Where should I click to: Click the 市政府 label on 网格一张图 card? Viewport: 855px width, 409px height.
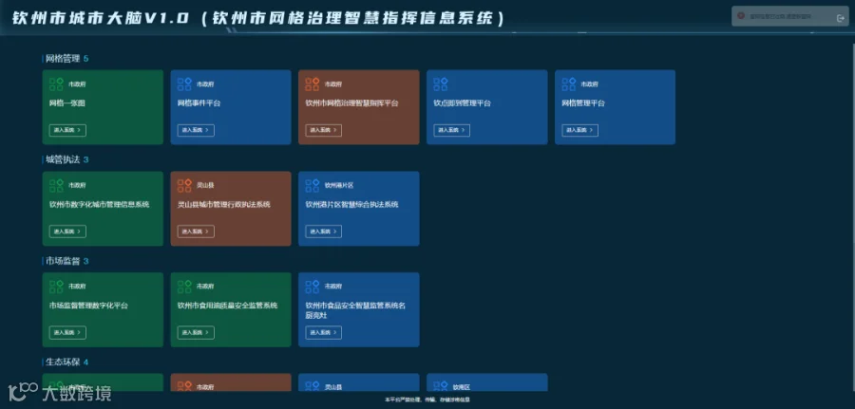click(x=77, y=84)
